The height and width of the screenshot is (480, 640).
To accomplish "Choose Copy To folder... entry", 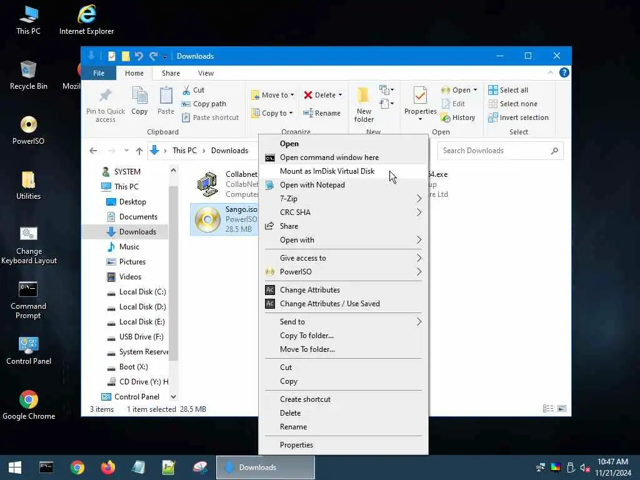I will [x=343, y=336].
